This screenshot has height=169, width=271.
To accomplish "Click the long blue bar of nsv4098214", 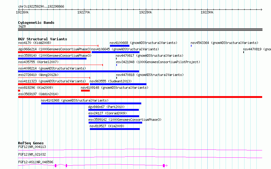I will [79, 71].
